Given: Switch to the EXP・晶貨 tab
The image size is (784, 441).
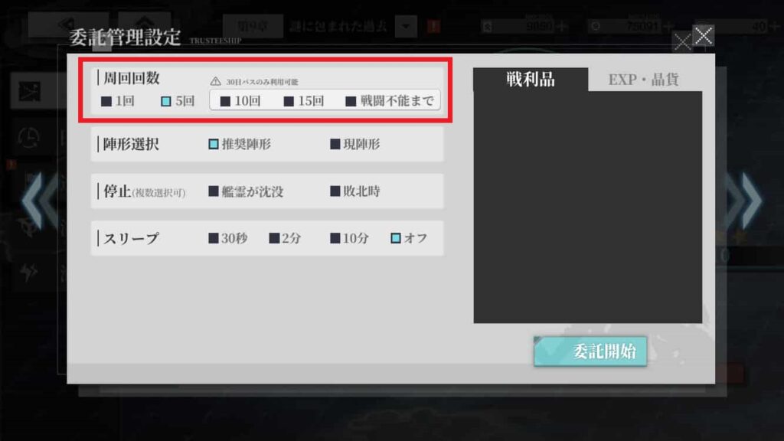Looking at the screenshot, I should pyautogui.click(x=644, y=80).
